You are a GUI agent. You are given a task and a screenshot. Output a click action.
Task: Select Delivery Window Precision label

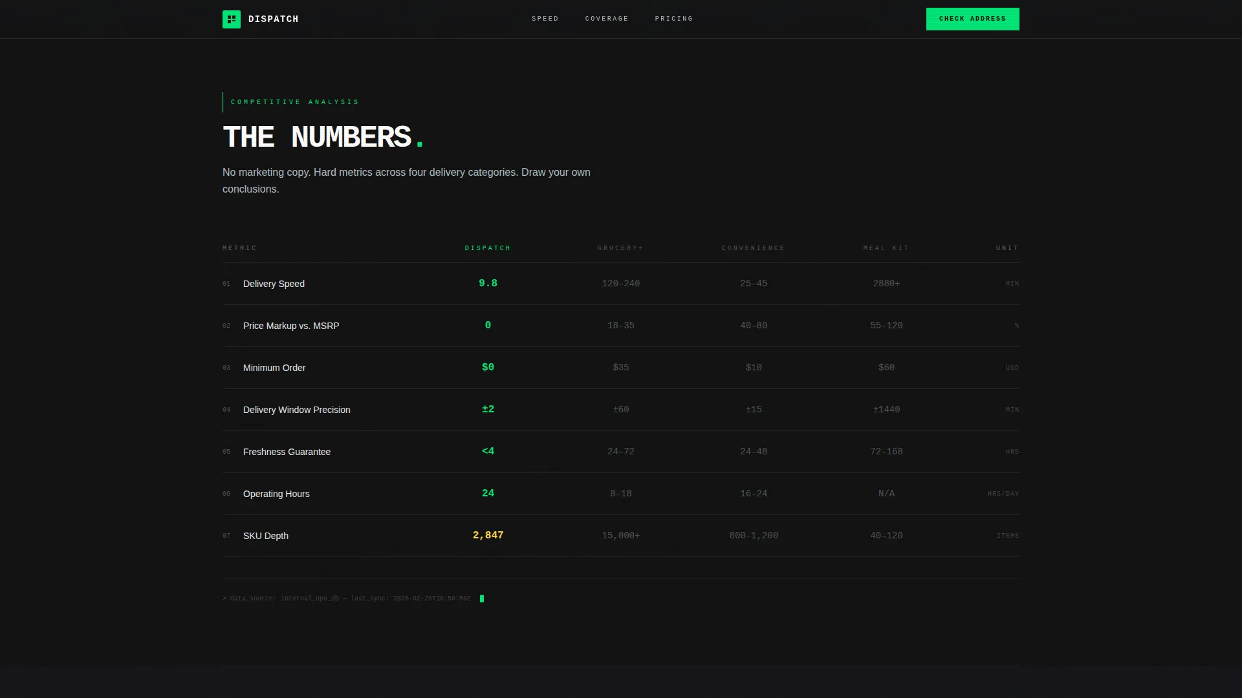click(297, 410)
